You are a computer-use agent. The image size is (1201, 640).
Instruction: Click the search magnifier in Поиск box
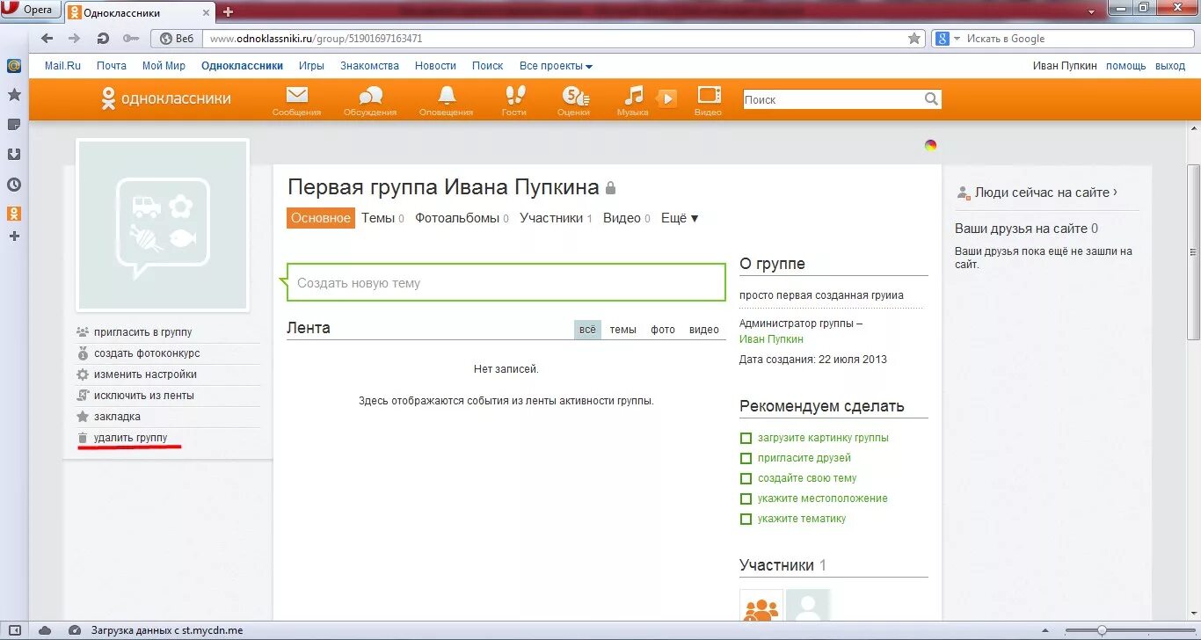931,99
